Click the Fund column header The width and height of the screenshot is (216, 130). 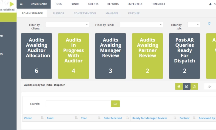[x=50, y=118]
